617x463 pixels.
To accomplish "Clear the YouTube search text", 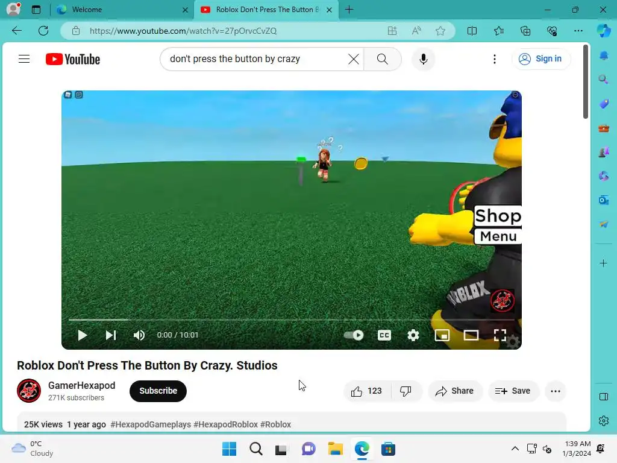I will pyautogui.click(x=353, y=59).
